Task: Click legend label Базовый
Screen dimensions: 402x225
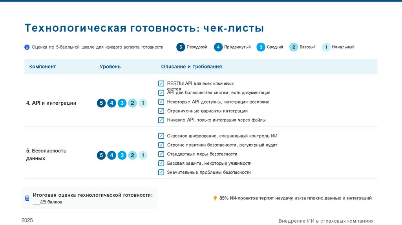Action: pyautogui.click(x=307, y=47)
